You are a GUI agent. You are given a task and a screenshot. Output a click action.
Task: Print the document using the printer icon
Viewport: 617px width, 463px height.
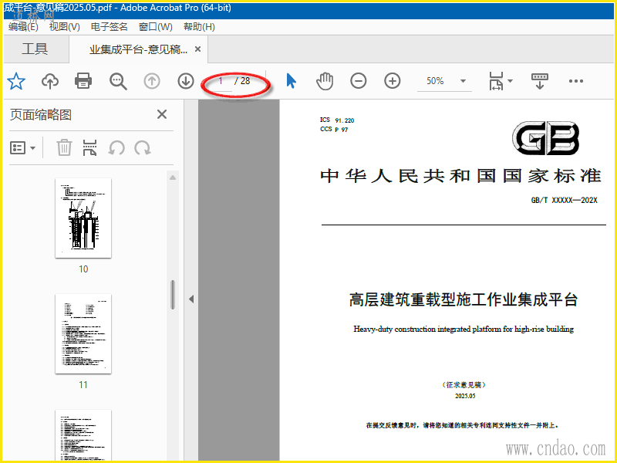pos(83,81)
